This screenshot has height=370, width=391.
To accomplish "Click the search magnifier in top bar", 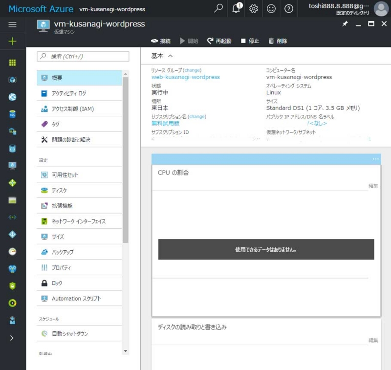I will (218, 8).
